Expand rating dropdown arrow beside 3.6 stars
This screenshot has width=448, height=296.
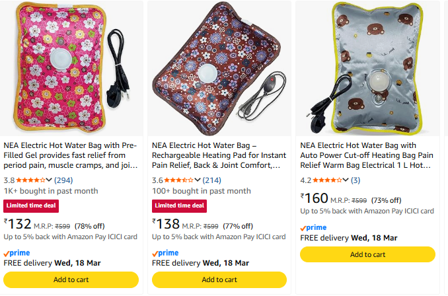pyautogui.click(x=197, y=180)
